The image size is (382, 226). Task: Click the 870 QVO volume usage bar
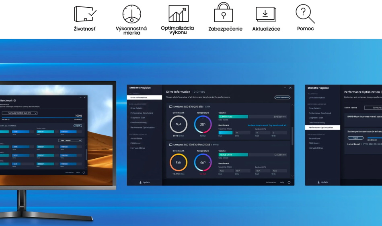(x=253, y=117)
